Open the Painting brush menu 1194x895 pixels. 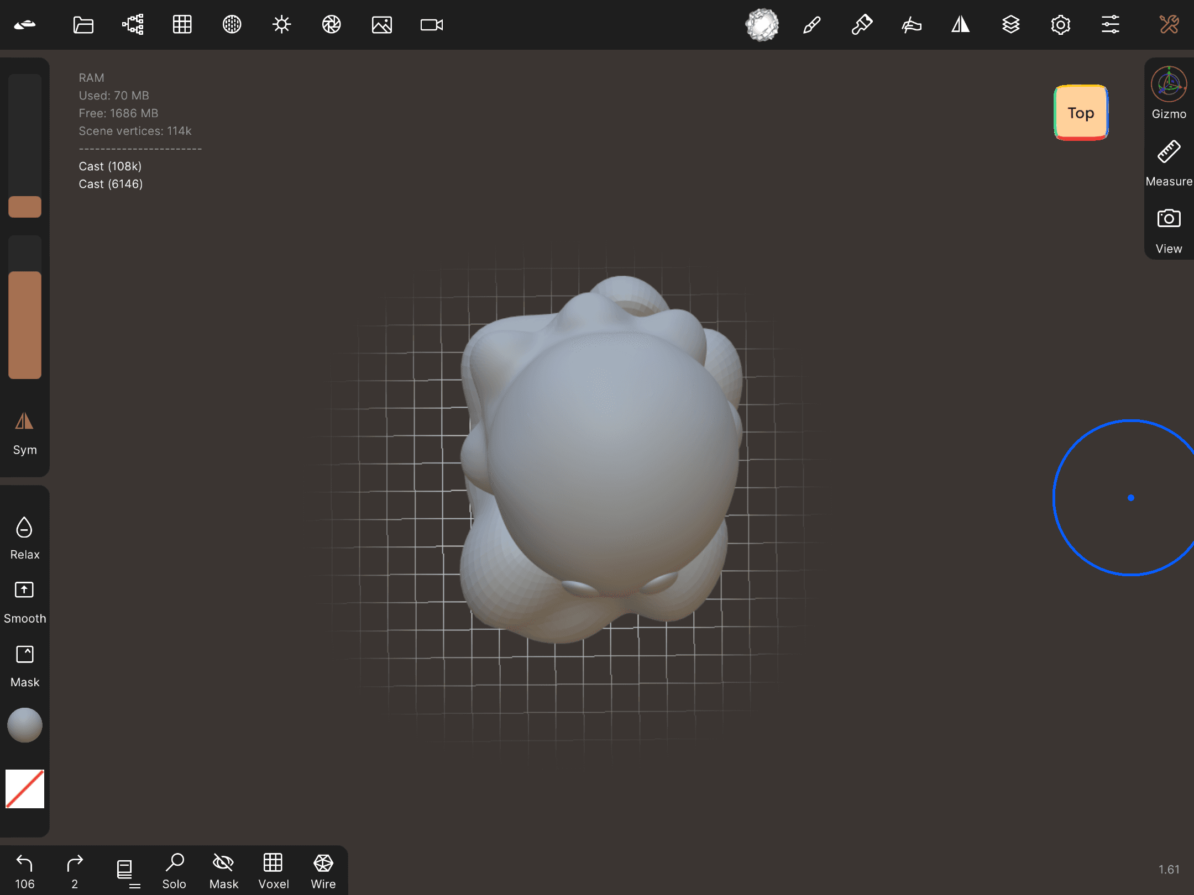[x=862, y=25]
